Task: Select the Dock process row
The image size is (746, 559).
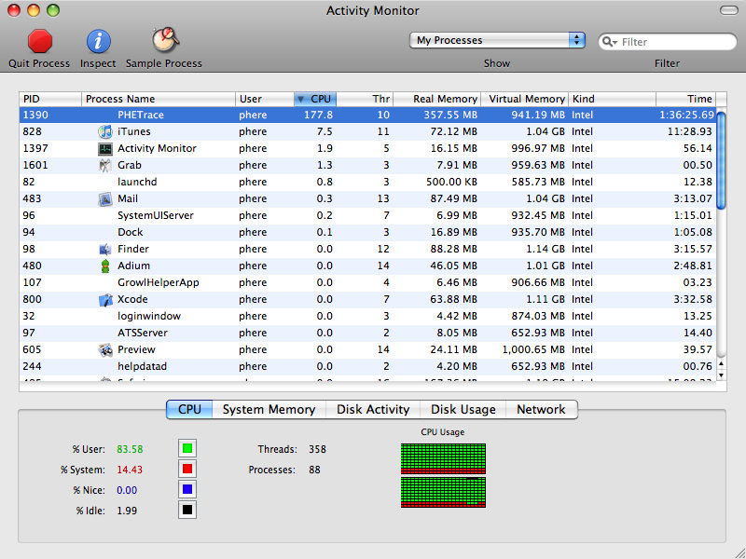Action: pyautogui.click(x=367, y=232)
